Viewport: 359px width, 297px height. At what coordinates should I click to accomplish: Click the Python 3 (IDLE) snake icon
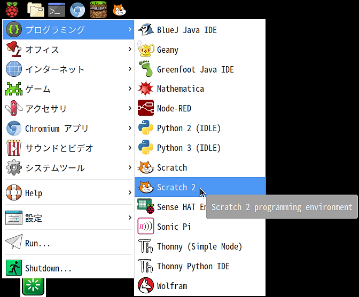click(x=146, y=147)
